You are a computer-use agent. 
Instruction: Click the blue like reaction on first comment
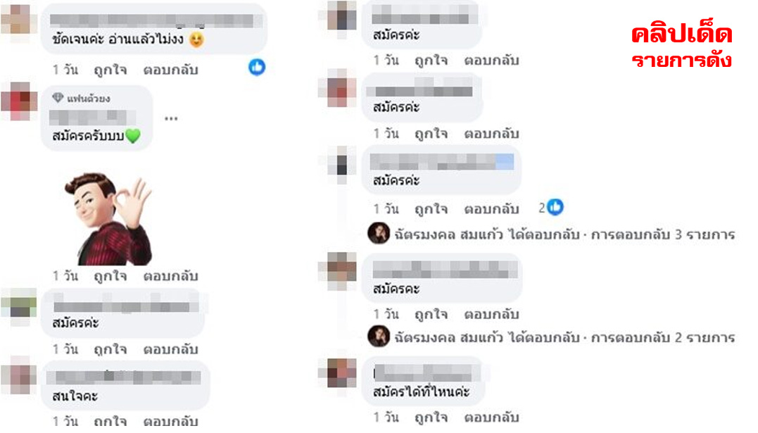[257, 68]
